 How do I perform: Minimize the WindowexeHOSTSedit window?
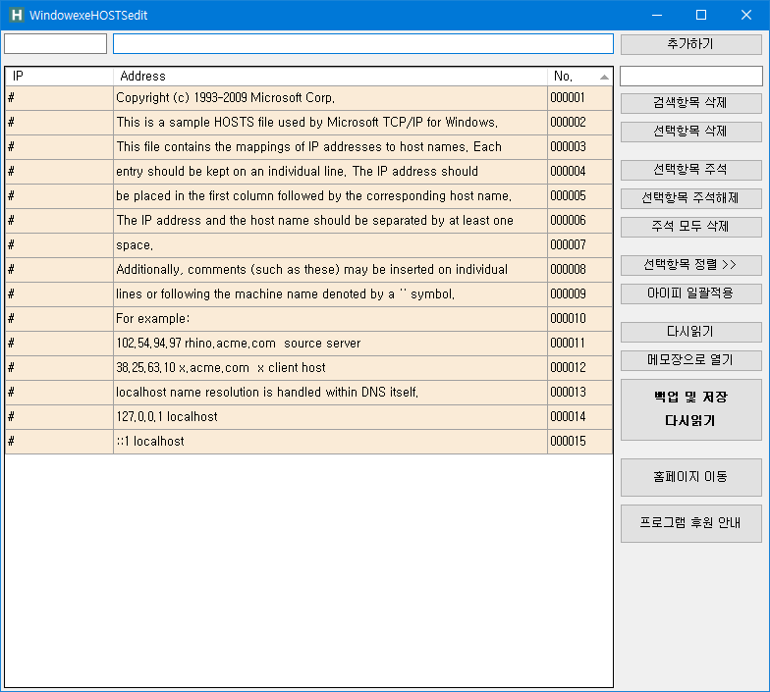click(657, 15)
